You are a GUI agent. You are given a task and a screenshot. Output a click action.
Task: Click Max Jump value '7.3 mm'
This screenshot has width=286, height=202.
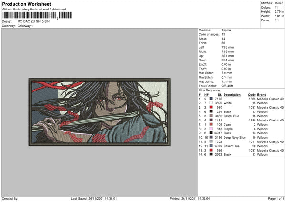tap(227, 81)
